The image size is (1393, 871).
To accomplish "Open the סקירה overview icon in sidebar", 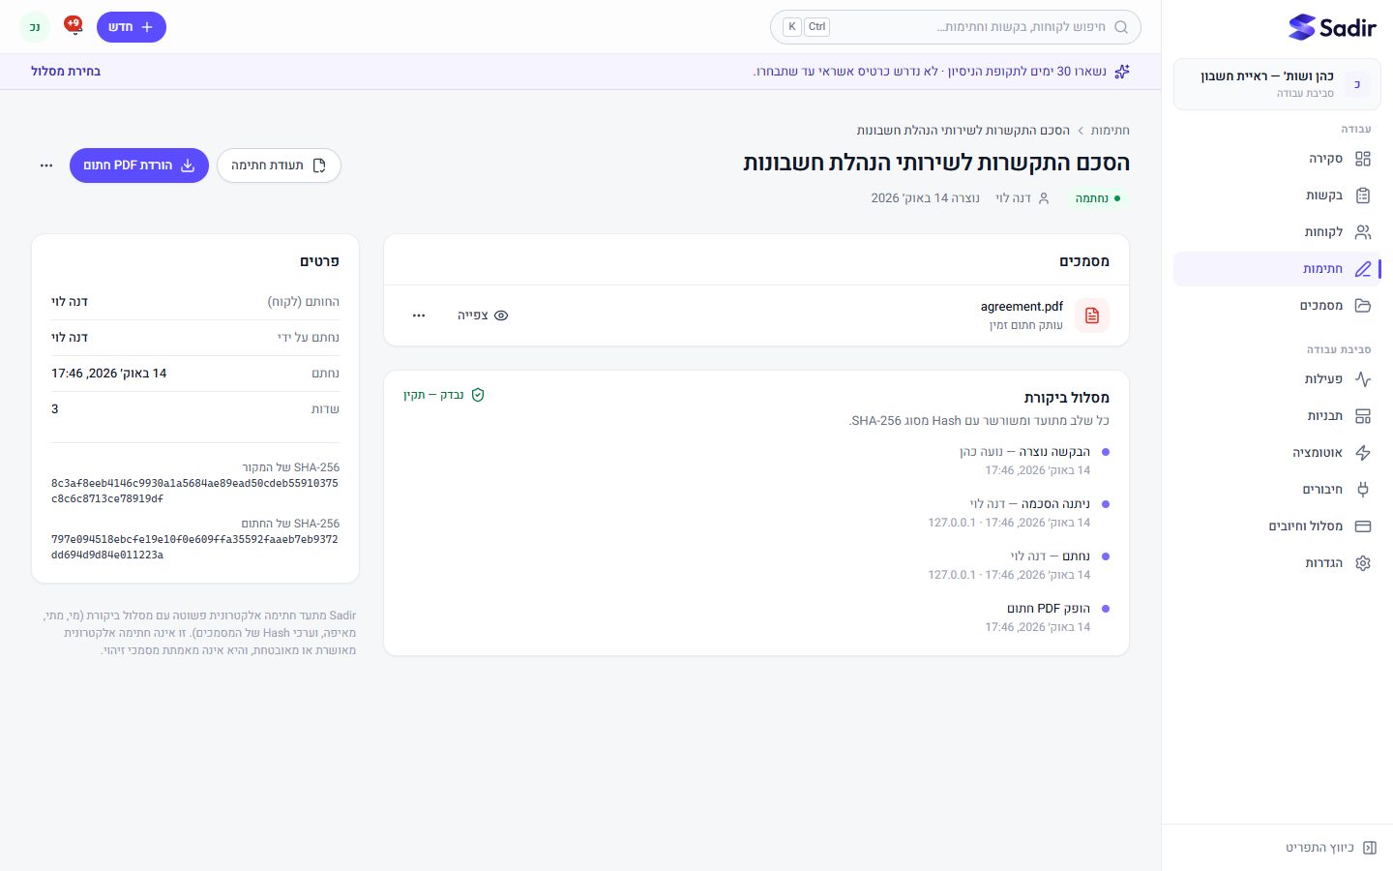I will 1363,159.
